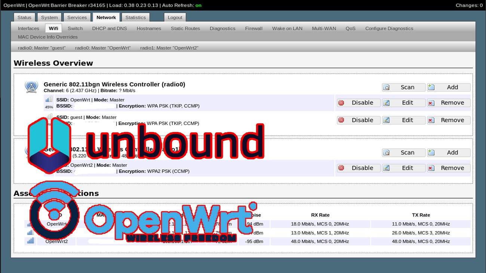Click the radio0 controller title text
Viewport: 486px width, 273px height.
tap(114, 84)
